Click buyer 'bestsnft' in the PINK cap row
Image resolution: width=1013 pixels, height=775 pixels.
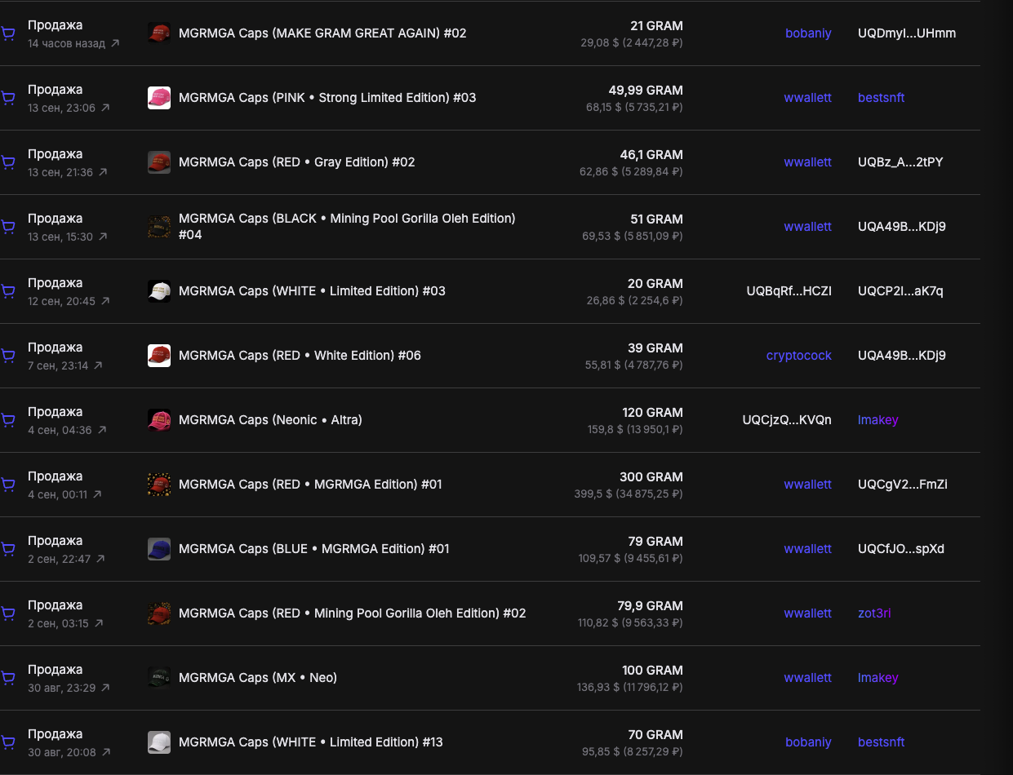coord(882,98)
